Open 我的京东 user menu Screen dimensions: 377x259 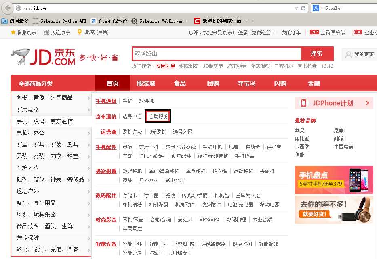click(360, 54)
